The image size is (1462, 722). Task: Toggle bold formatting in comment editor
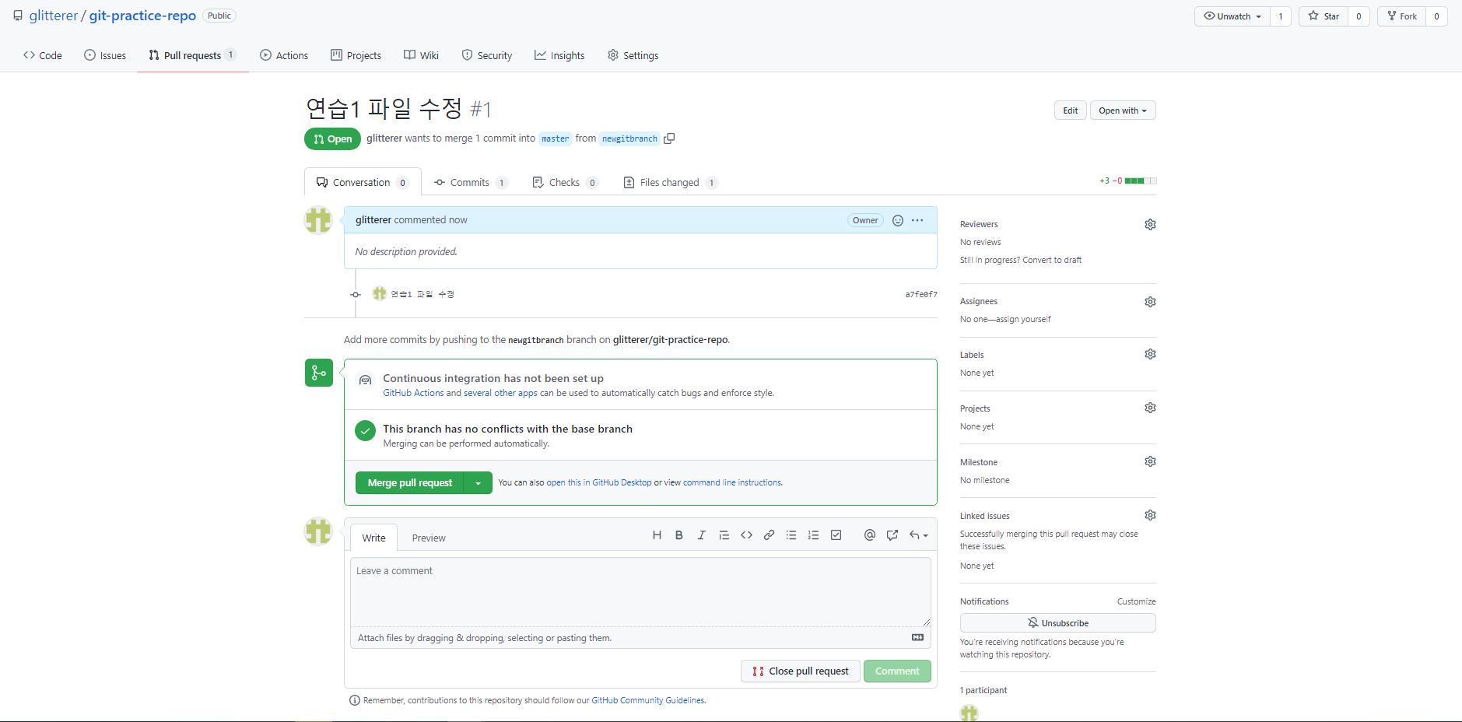679,535
